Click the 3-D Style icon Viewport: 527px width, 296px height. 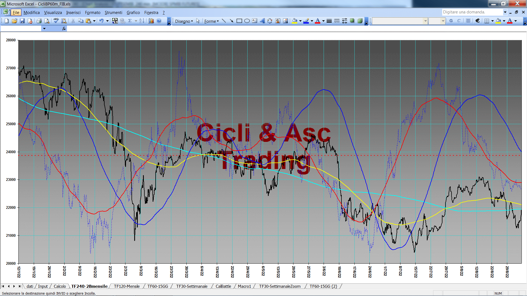[x=360, y=21]
